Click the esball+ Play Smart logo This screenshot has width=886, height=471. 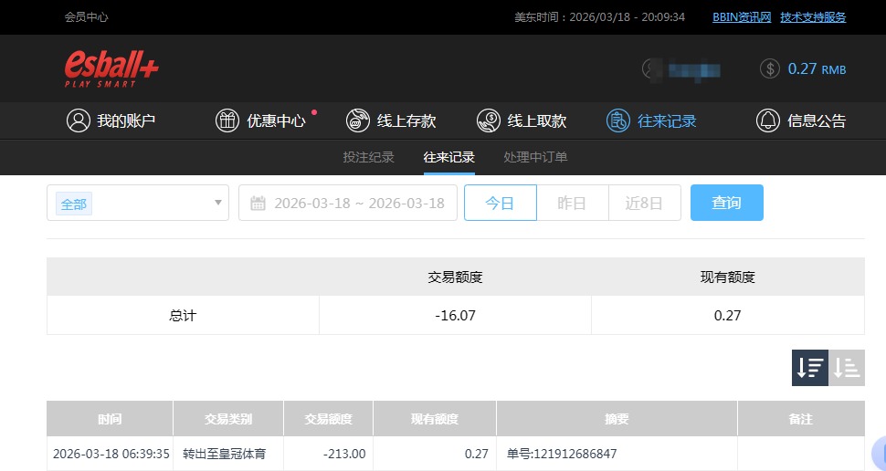(x=111, y=68)
